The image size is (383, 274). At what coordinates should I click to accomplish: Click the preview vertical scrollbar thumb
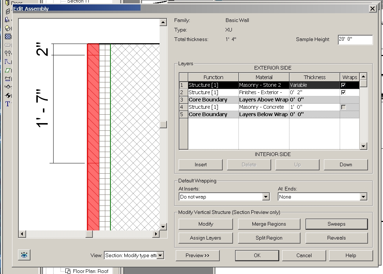coord(163,125)
